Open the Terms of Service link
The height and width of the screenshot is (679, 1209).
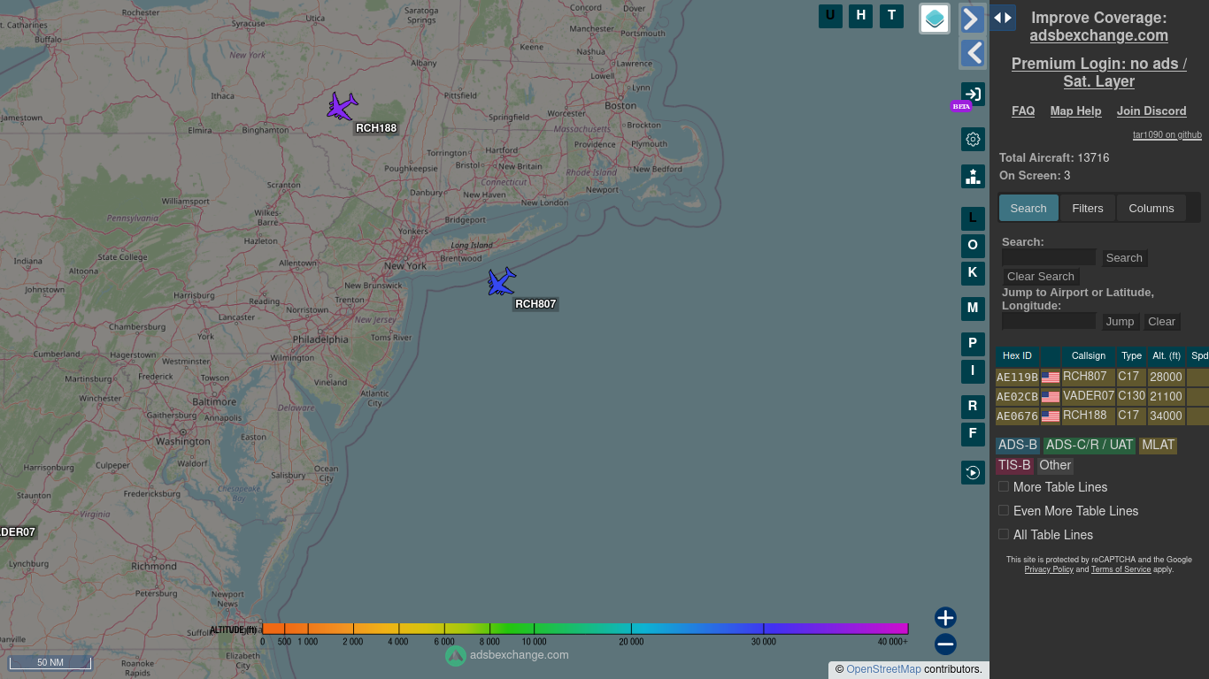point(1120,569)
